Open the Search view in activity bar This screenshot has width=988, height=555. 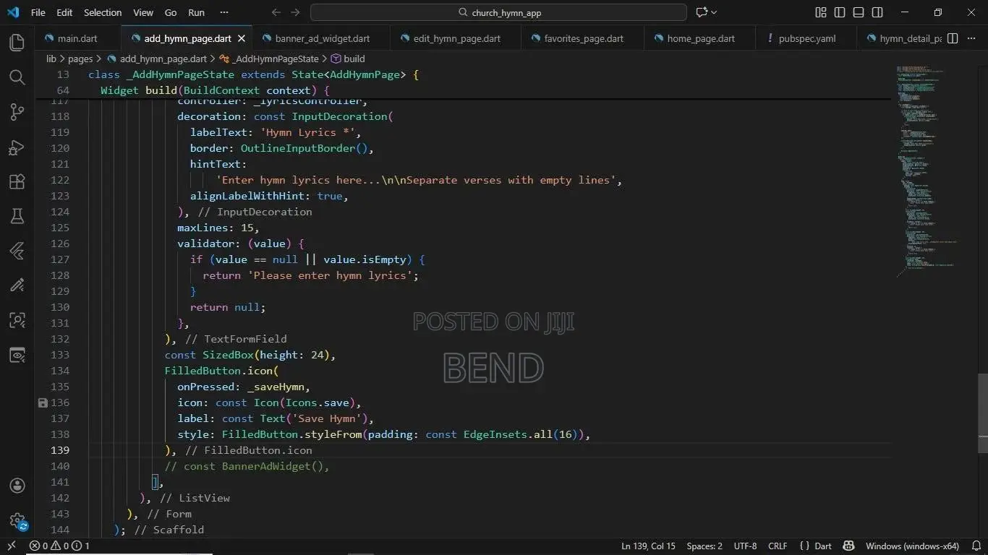[17, 77]
